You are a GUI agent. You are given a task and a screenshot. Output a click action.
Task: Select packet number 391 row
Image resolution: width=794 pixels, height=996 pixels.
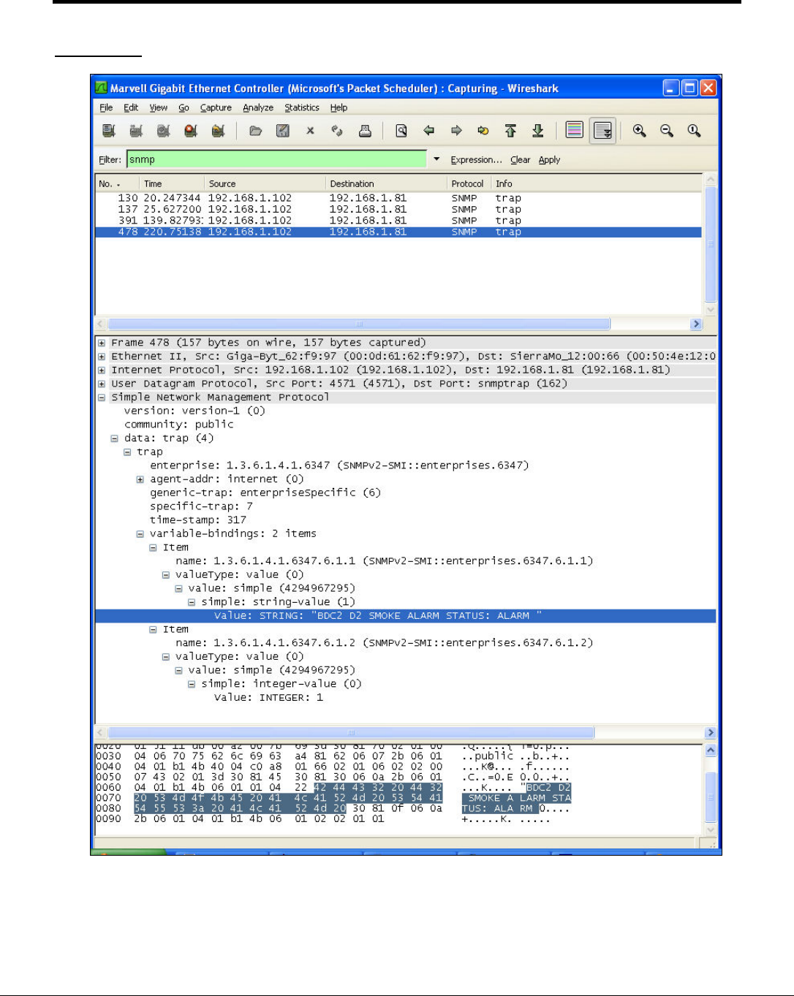point(398,221)
